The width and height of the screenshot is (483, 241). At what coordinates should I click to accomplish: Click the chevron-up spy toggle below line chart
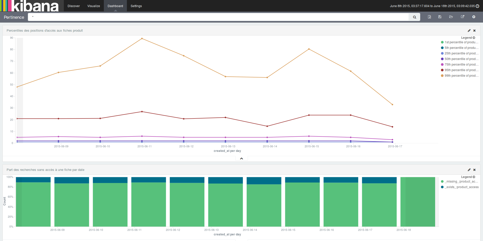point(242,158)
